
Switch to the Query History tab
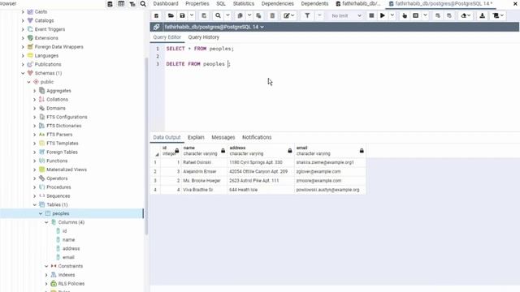pyautogui.click(x=204, y=37)
